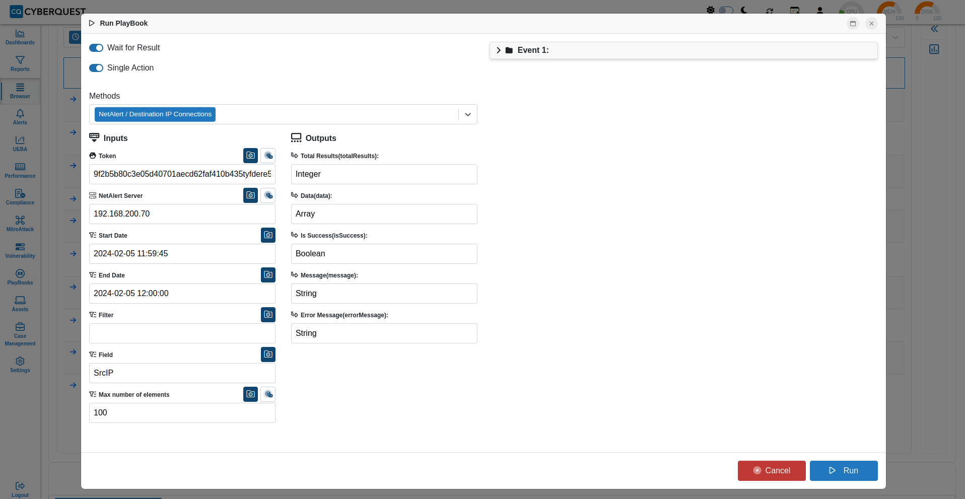Viewport: 965px width, 499px height.
Task: Open Assets in the sidebar
Action: tap(20, 304)
